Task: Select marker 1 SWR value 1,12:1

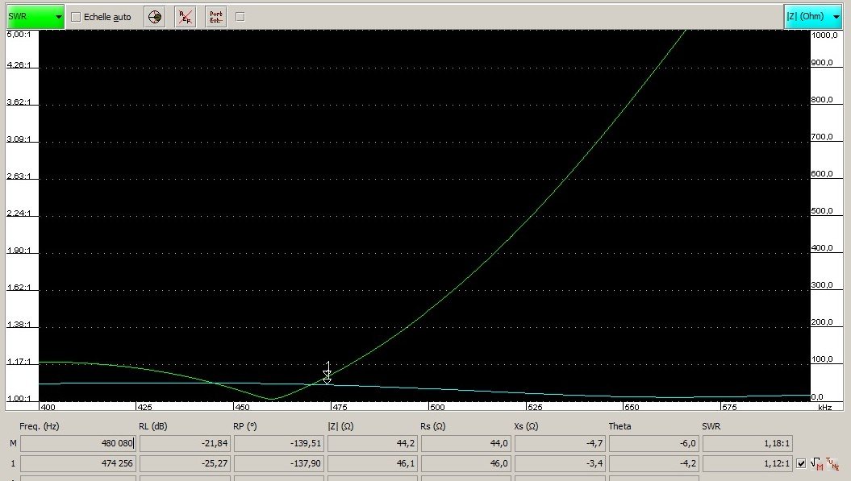Action: click(748, 463)
